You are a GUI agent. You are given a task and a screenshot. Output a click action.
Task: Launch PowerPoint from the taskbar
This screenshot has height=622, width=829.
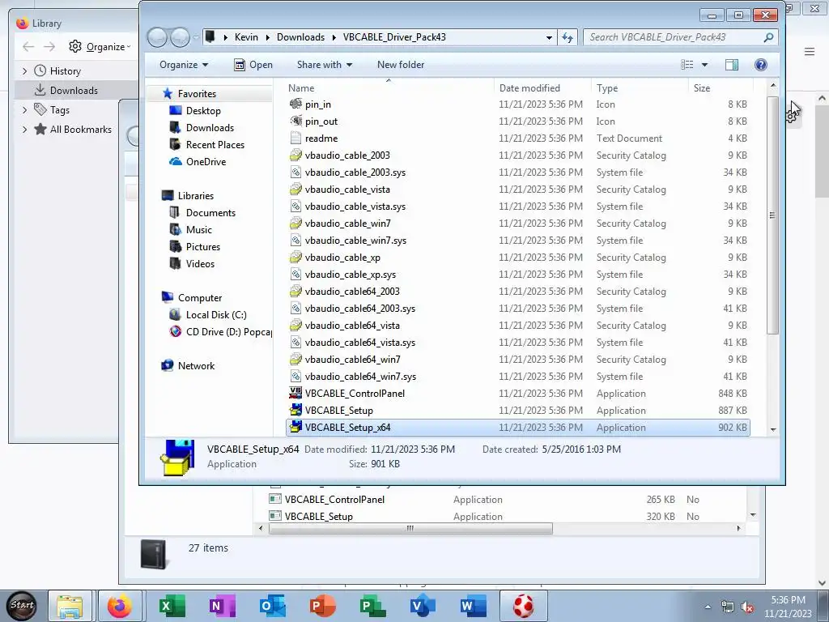[x=322, y=606]
